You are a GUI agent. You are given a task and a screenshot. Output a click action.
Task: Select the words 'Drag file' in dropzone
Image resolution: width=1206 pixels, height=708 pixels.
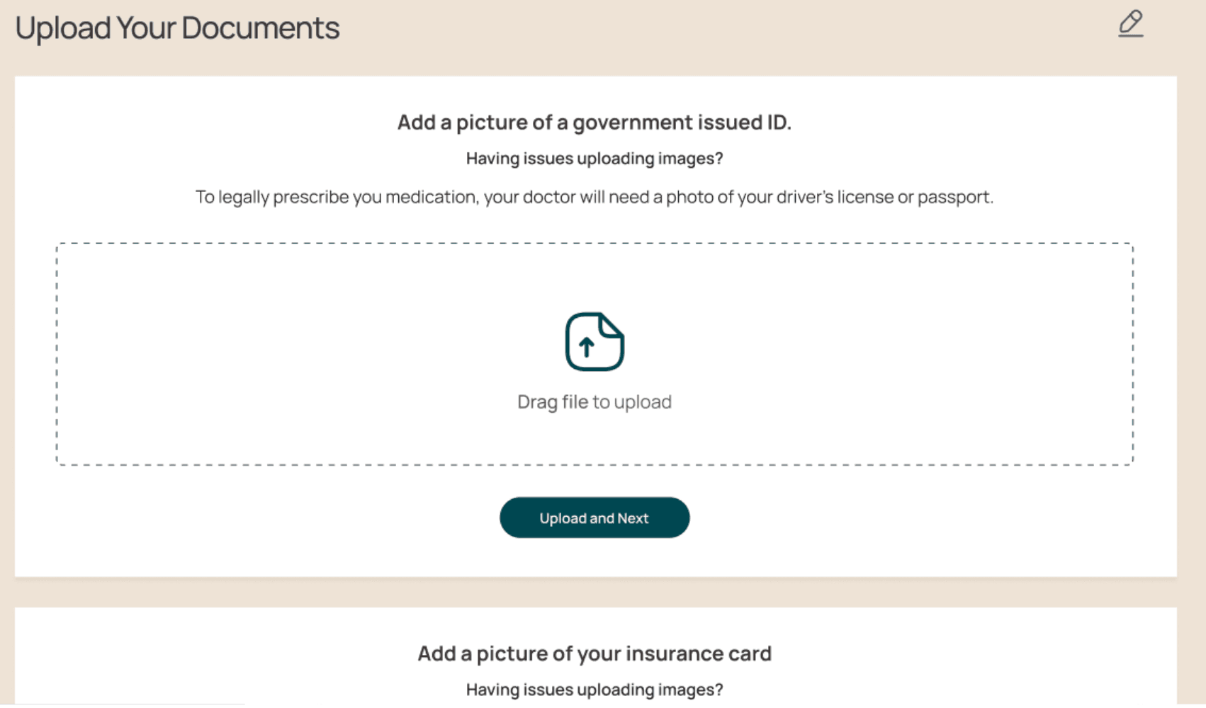coord(553,402)
